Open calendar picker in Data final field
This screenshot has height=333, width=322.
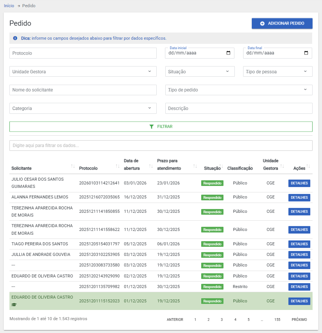pos(306,53)
